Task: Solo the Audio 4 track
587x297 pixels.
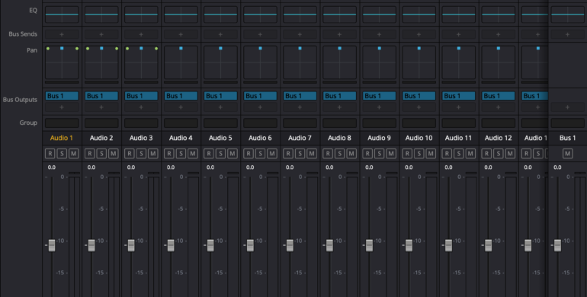Action: 181,153
